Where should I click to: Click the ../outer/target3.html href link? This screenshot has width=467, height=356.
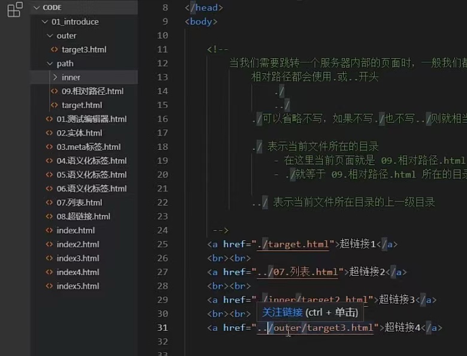coord(316,328)
